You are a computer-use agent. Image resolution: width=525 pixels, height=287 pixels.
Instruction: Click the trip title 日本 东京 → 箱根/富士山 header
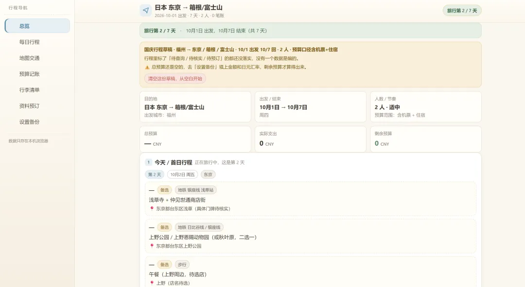coord(189,7)
